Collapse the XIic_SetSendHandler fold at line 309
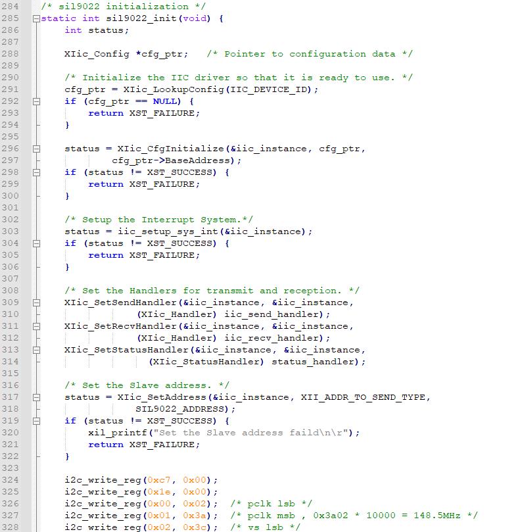The height and width of the screenshot is (532, 518). (x=36, y=303)
